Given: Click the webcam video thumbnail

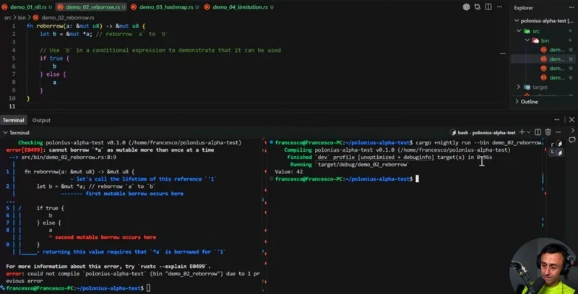Looking at the screenshot, I should coord(543,266).
